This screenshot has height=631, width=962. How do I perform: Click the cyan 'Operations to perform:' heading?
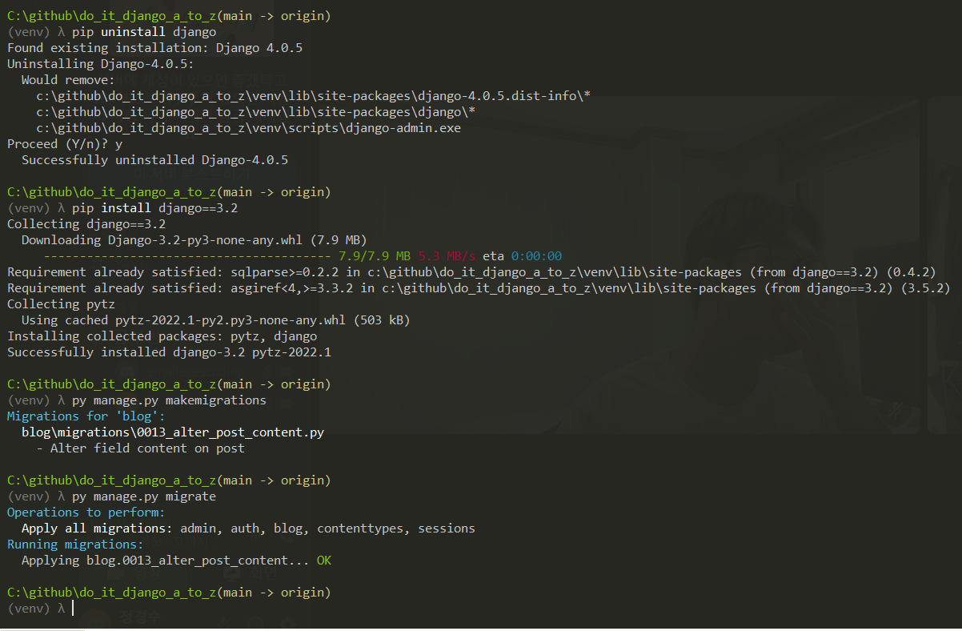click(86, 512)
